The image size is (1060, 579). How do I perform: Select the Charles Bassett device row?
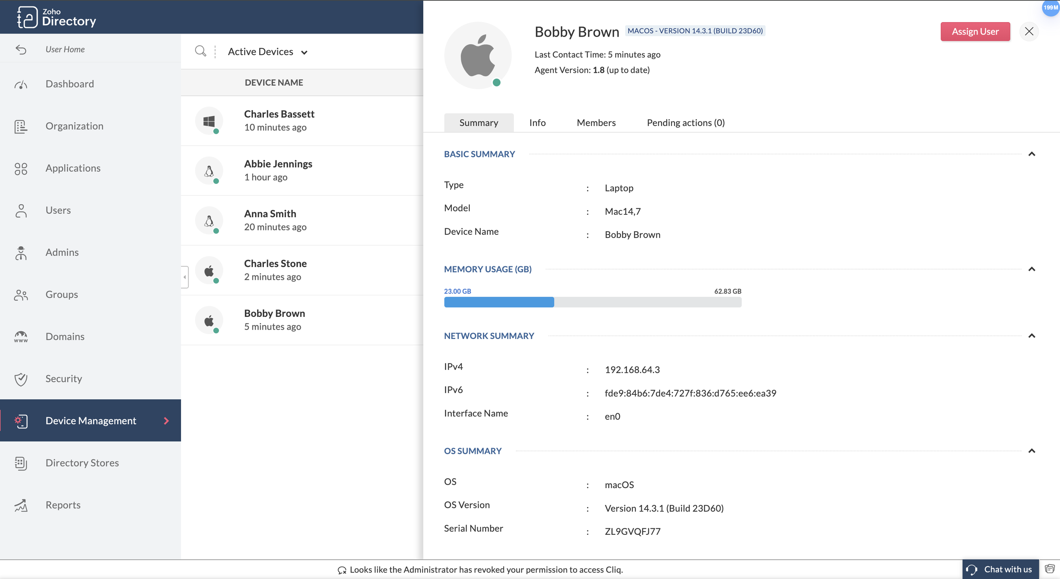(x=302, y=121)
